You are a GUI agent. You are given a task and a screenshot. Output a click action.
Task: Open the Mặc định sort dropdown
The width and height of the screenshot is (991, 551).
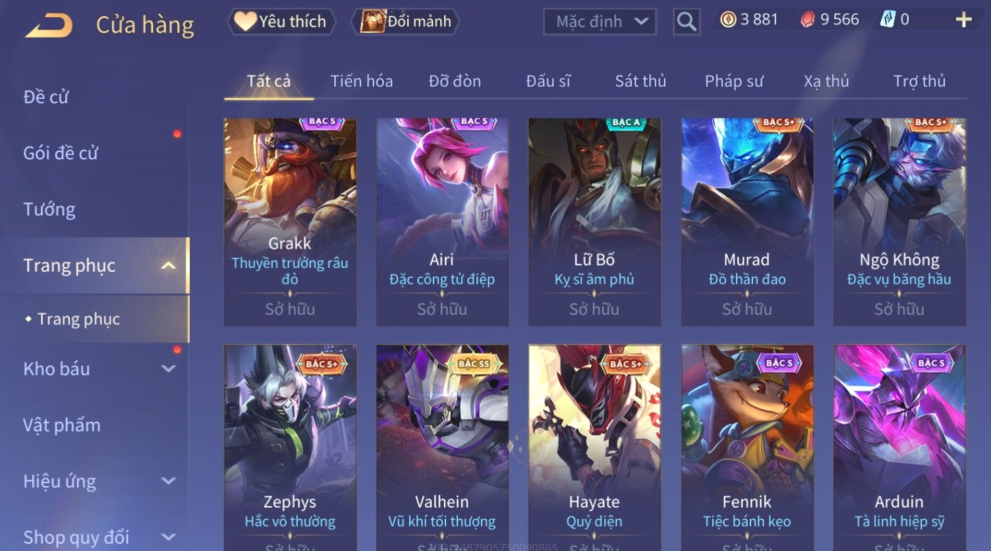pyautogui.click(x=600, y=22)
